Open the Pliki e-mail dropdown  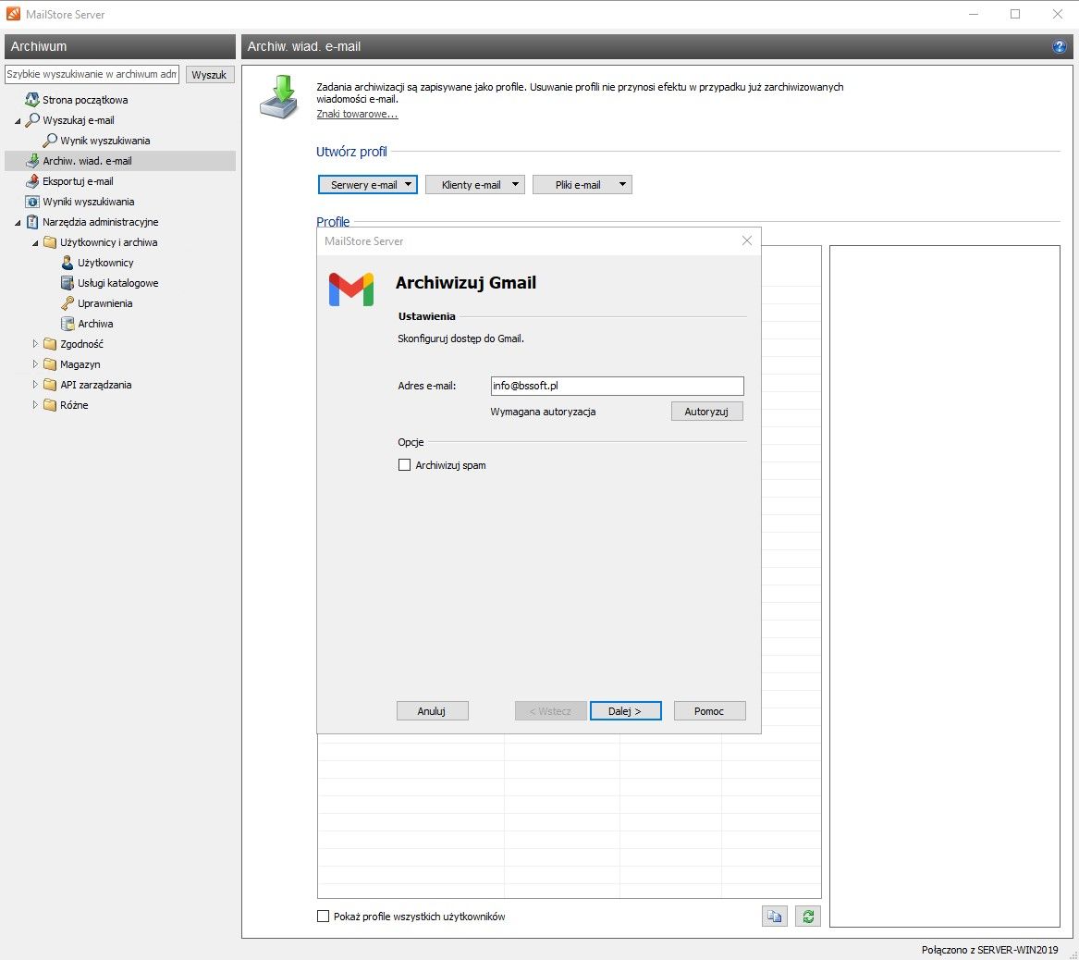click(582, 184)
